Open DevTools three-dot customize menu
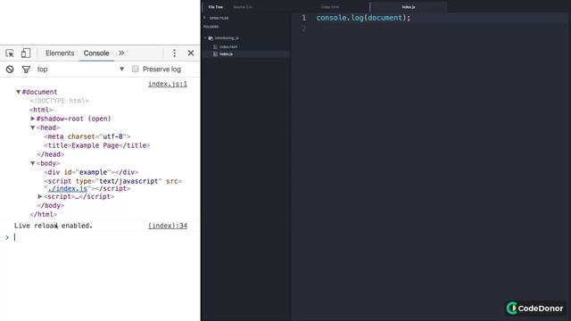The width and height of the screenshot is (571, 321). click(175, 53)
